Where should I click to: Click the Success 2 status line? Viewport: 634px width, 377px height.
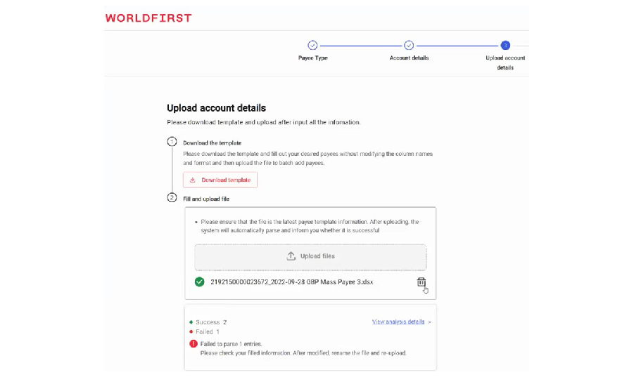210,322
